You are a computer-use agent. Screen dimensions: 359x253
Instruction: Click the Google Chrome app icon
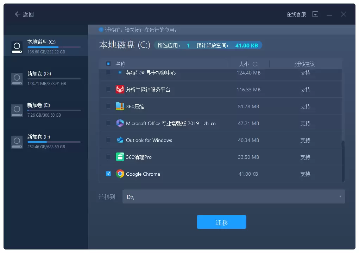120,174
